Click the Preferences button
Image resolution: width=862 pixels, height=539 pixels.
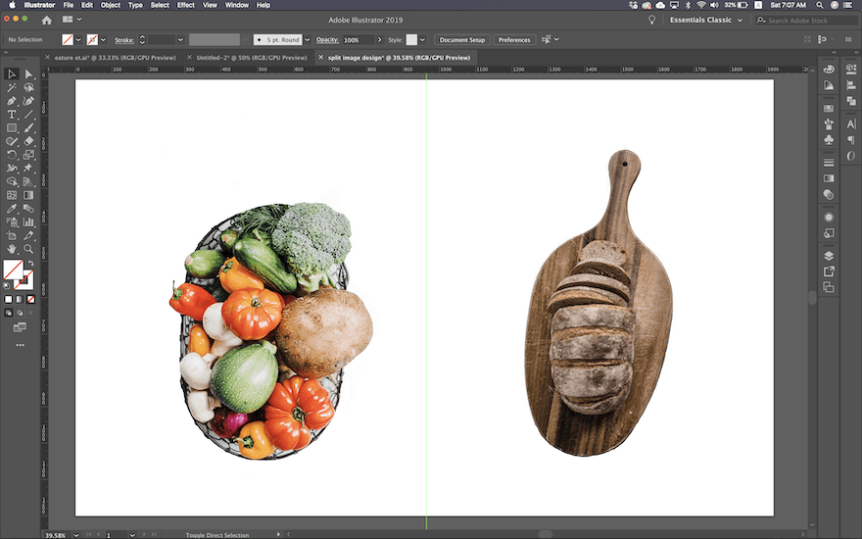(x=514, y=40)
